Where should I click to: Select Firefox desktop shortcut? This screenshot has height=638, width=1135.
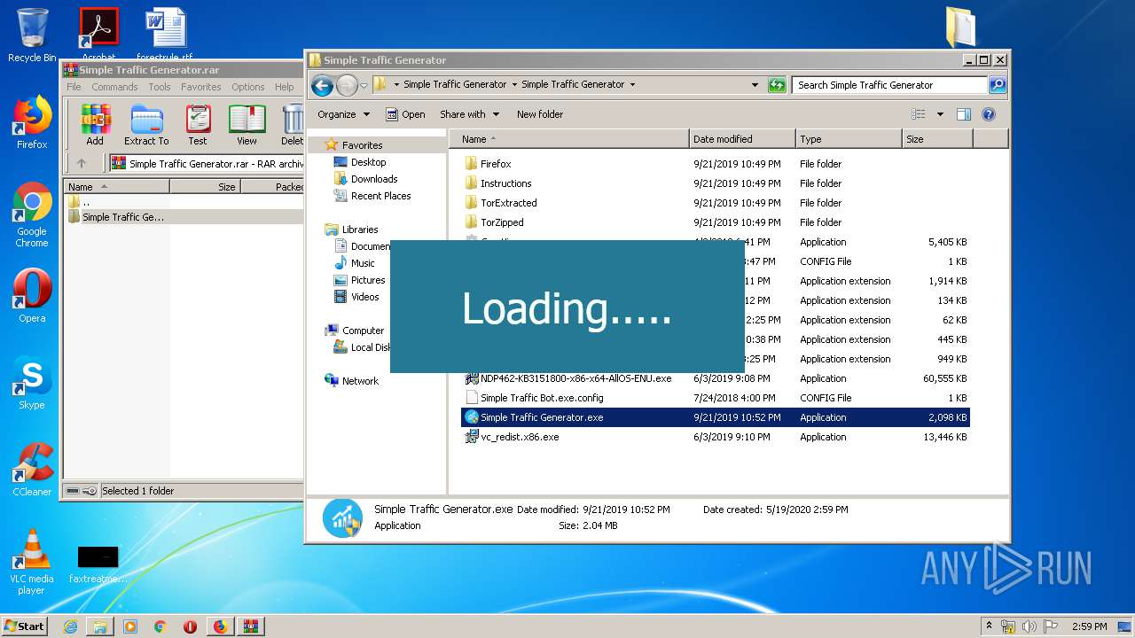pyautogui.click(x=32, y=122)
